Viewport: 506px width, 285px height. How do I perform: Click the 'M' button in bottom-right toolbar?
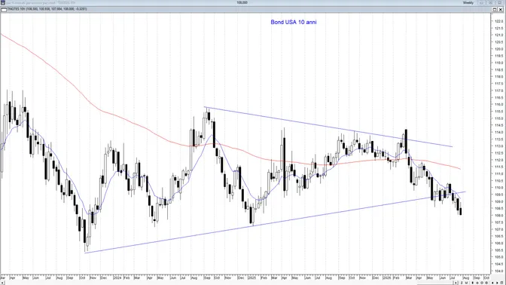[466, 283]
